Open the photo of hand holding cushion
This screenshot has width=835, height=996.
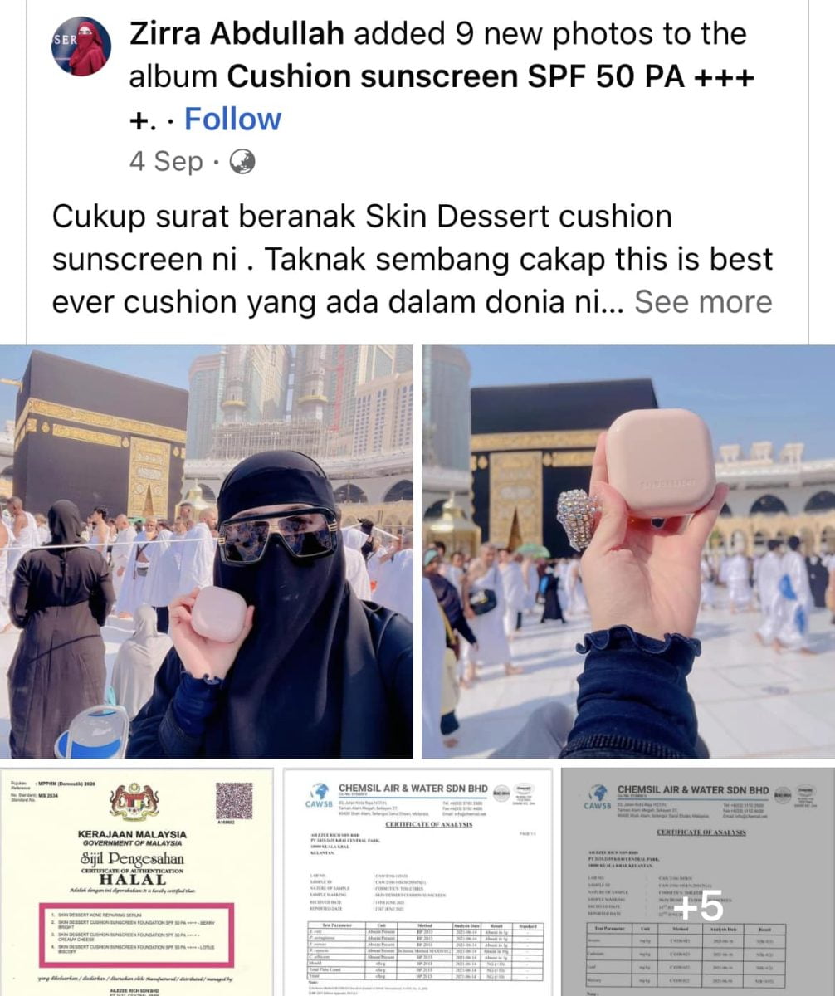click(628, 552)
